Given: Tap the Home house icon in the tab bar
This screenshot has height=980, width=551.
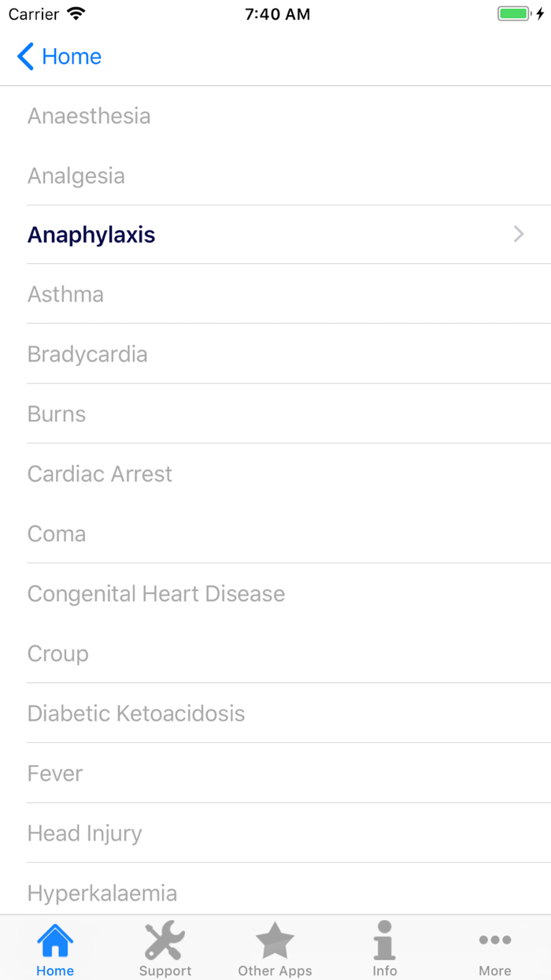Looking at the screenshot, I should click(x=54, y=941).
